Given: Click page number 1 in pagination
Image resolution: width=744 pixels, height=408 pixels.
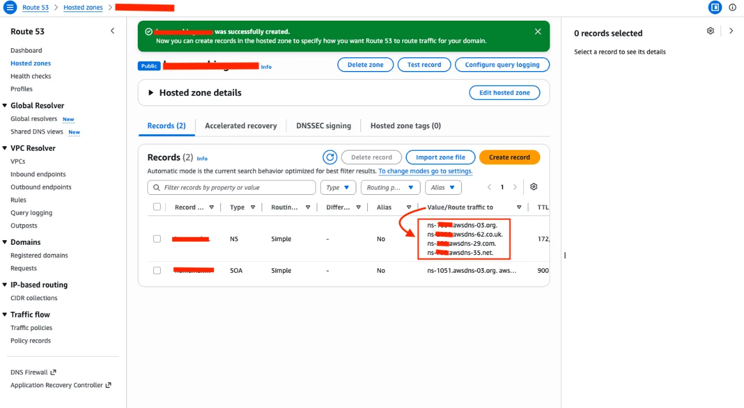Looking at the screenshot, I should 502,187.
